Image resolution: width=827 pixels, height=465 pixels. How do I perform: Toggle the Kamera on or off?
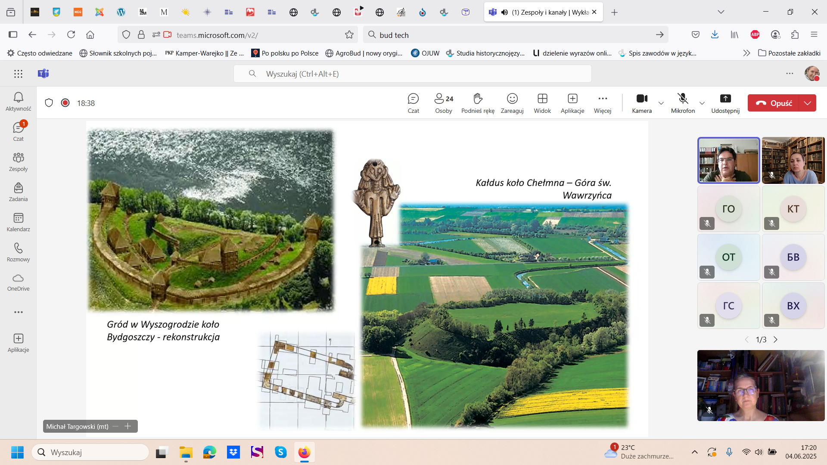point(642,103)
